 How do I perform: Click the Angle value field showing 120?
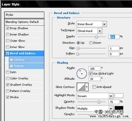(x=95, y=69)
